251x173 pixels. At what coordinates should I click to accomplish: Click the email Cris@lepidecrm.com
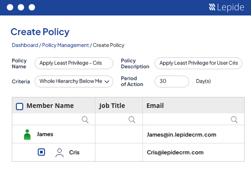175,153
